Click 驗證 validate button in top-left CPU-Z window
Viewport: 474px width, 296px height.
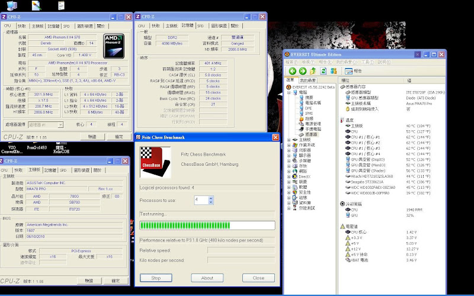coord(92,137)
